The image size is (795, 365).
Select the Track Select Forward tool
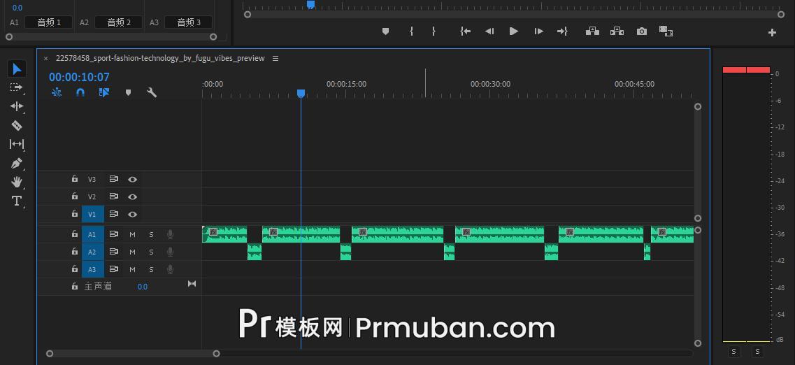[17, 87]
